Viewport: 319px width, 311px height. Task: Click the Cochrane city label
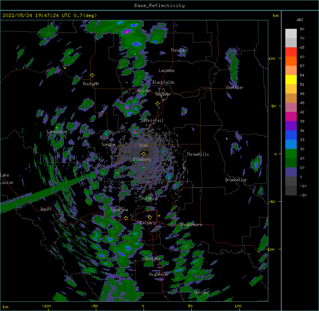[x=119, y=210]
